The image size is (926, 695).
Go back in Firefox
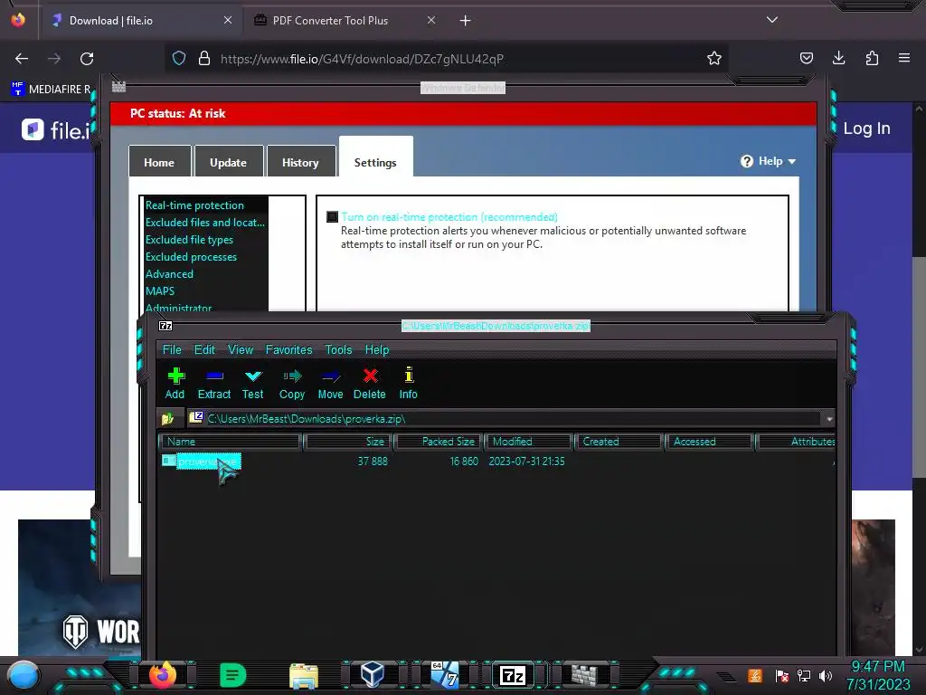[22, 59]
